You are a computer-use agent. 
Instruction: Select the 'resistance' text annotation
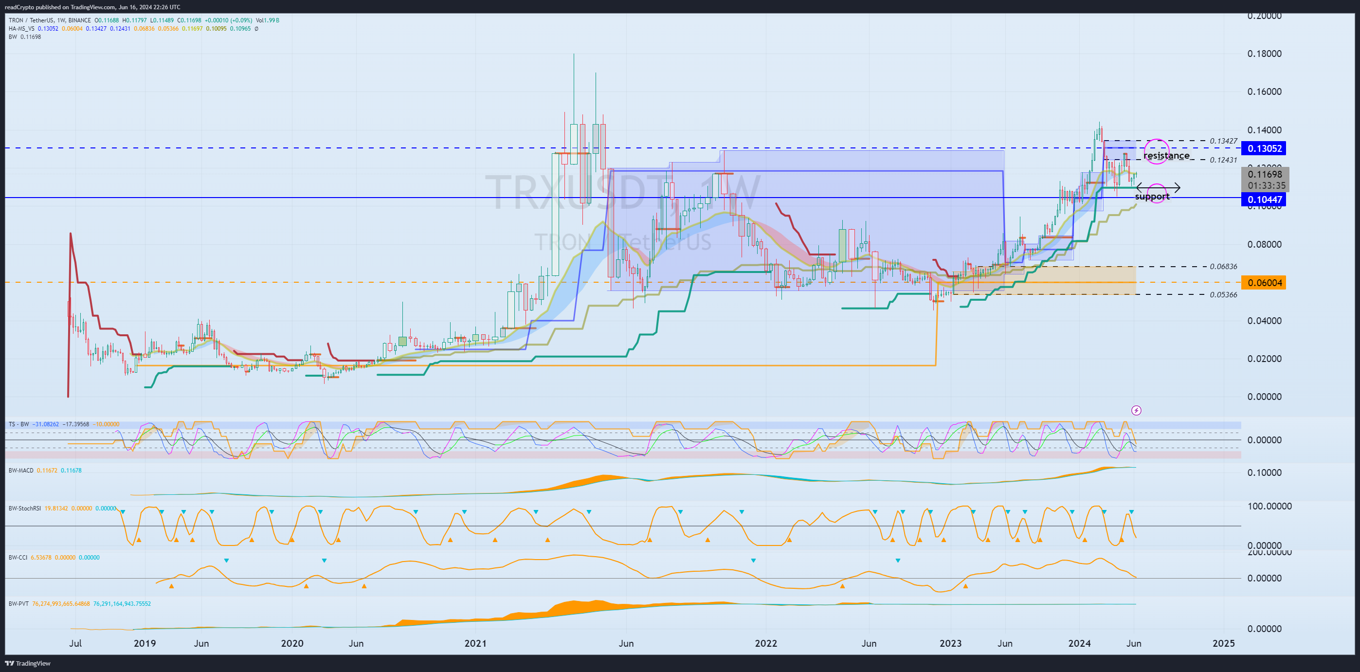click(x=1166, y=156)
